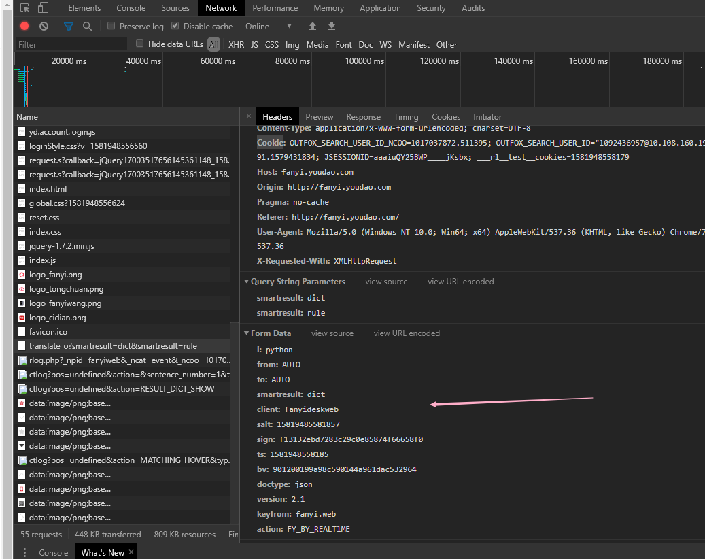This screenshot has width=705, height=559.
Task: Click view source for Query String Parameters
Action: (x=386, y=282)
